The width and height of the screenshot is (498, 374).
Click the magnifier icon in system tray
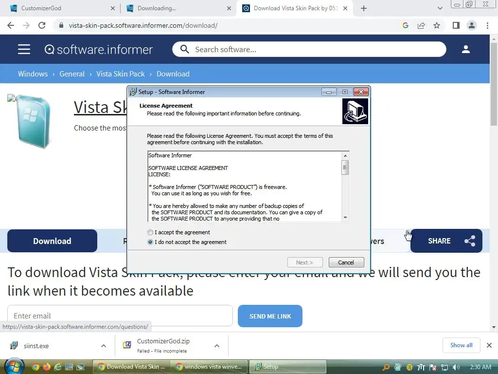point(386,367)
